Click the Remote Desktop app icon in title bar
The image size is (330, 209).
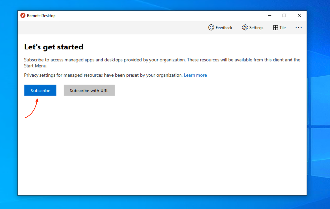pos(23,16)
